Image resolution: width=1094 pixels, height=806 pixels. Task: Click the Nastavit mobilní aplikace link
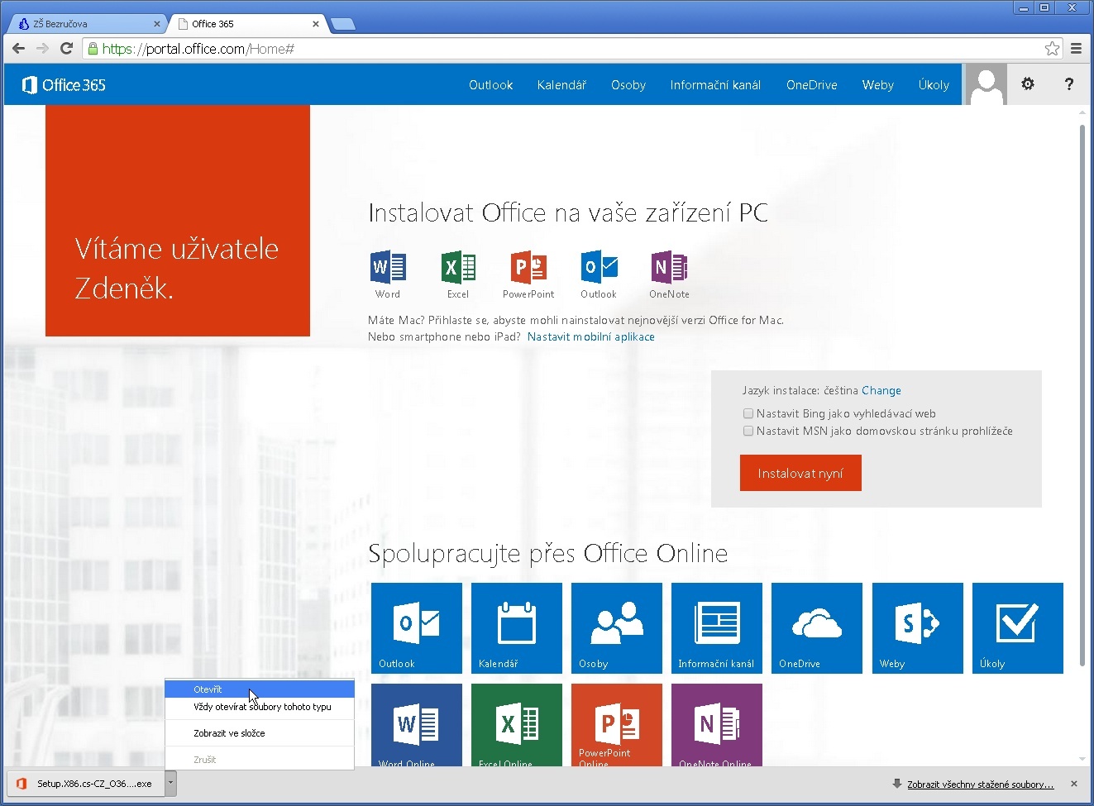click(x=591, y=336)
